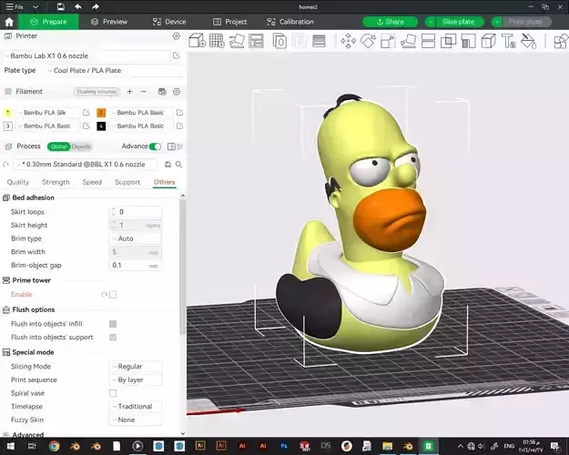Select the Rotate tool icon
Image resolution: width=569 pixels, height=455 pixels.
(368, 41)
